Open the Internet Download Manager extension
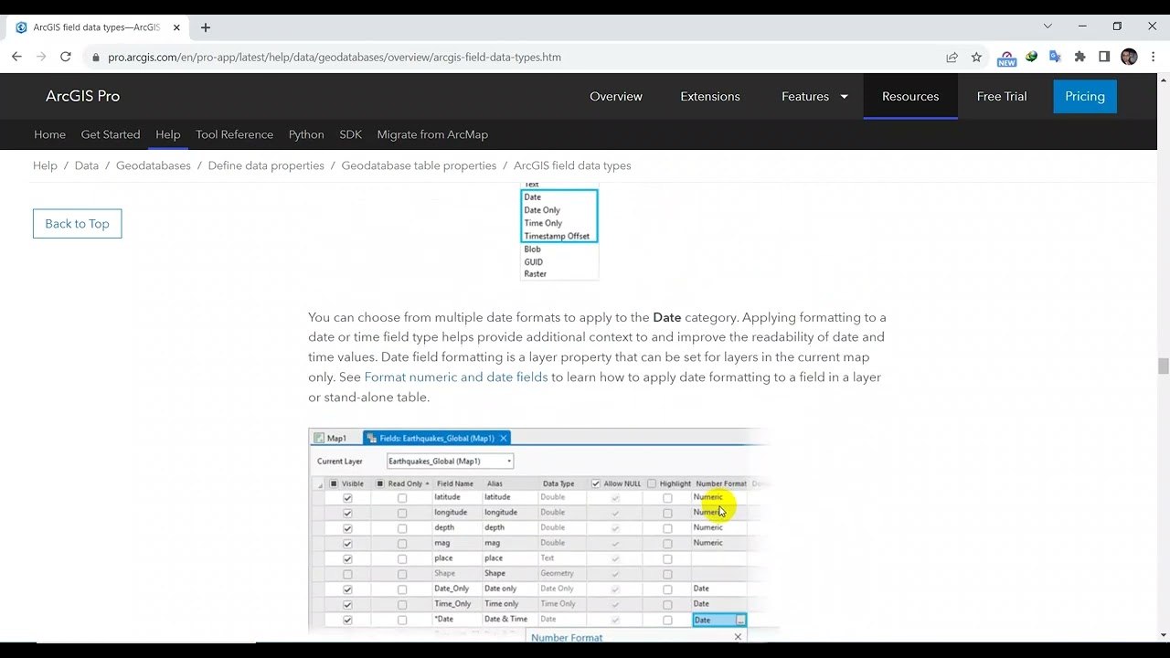The width and height of the screenshot is (1170, 658). 1031,57
